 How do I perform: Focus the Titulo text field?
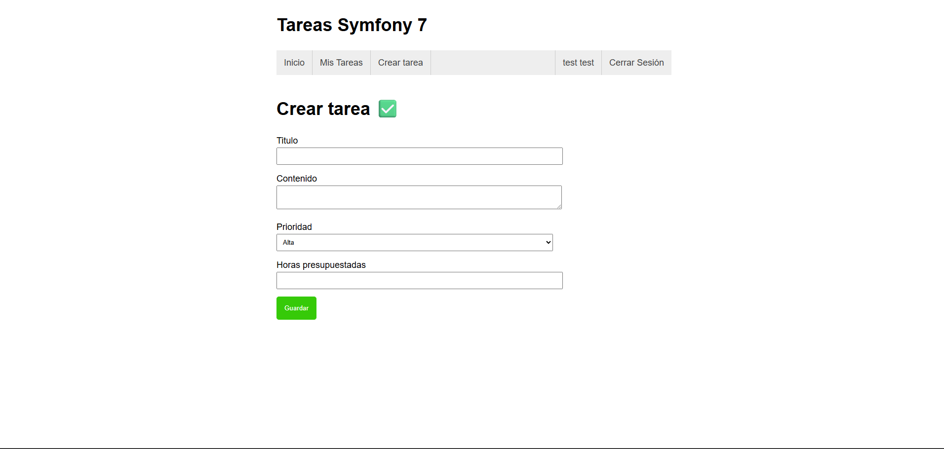click(x=420, y=156)
